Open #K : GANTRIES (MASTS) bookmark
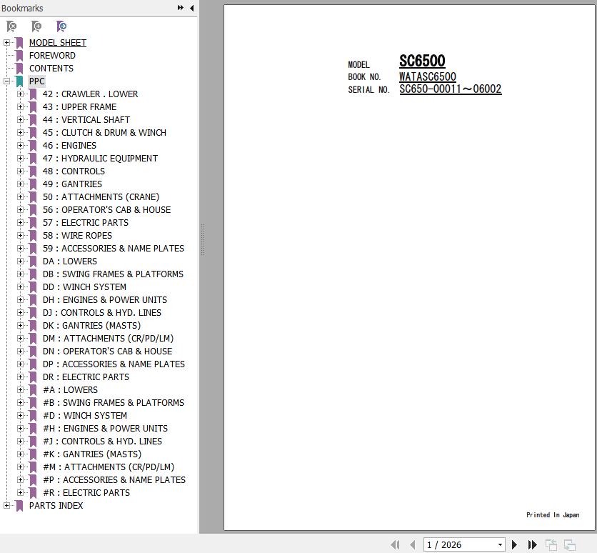 [92, 454]
